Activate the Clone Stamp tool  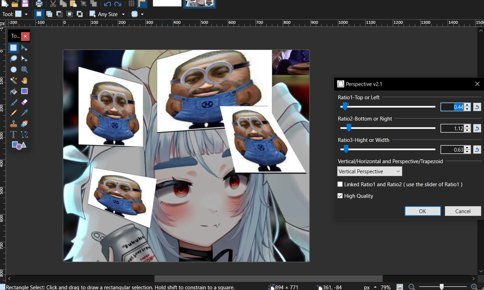click(x=14, y=124)
